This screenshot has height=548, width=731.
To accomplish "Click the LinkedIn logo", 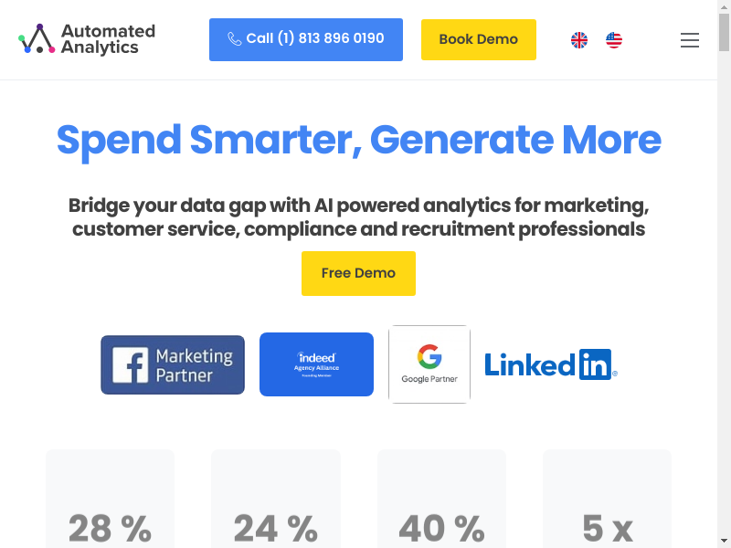I will click(x=550, y=364).
